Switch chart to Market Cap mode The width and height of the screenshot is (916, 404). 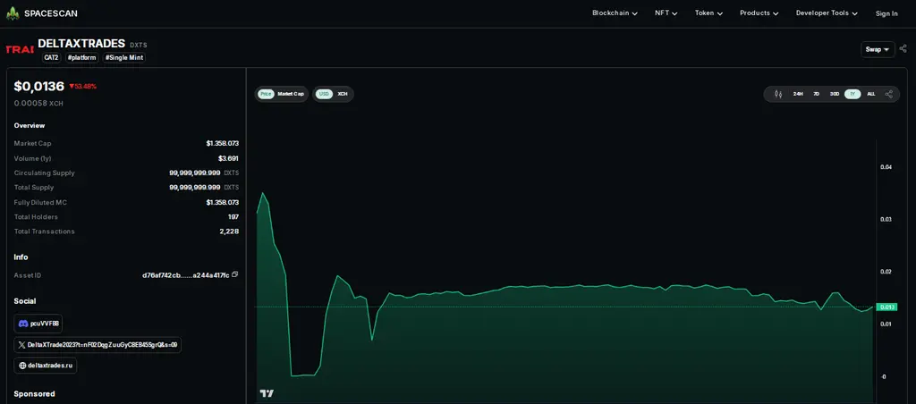coord(291,94)
